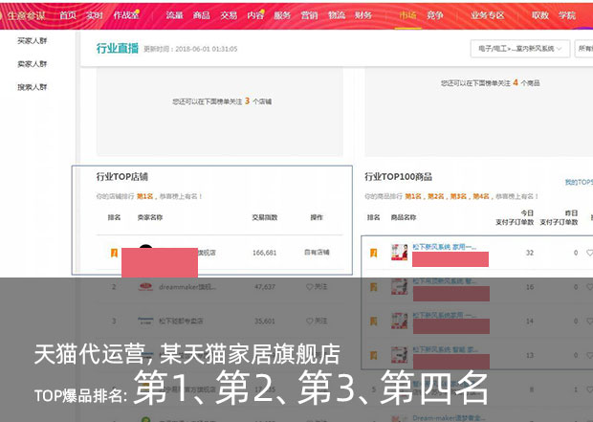Image resolution: width=593 pixels, height=422 pixels.
Task: Click the 生意参谋 logo icon
Action: [12, 15]
